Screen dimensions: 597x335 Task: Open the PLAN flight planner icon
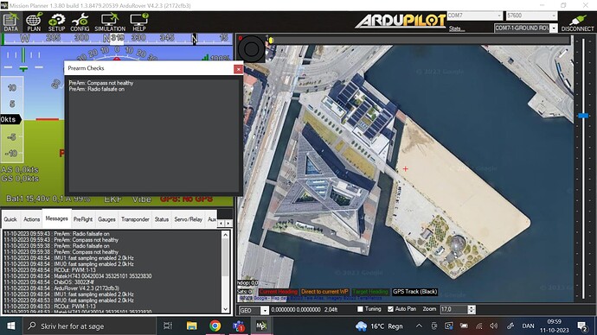(x=34, y=22)
